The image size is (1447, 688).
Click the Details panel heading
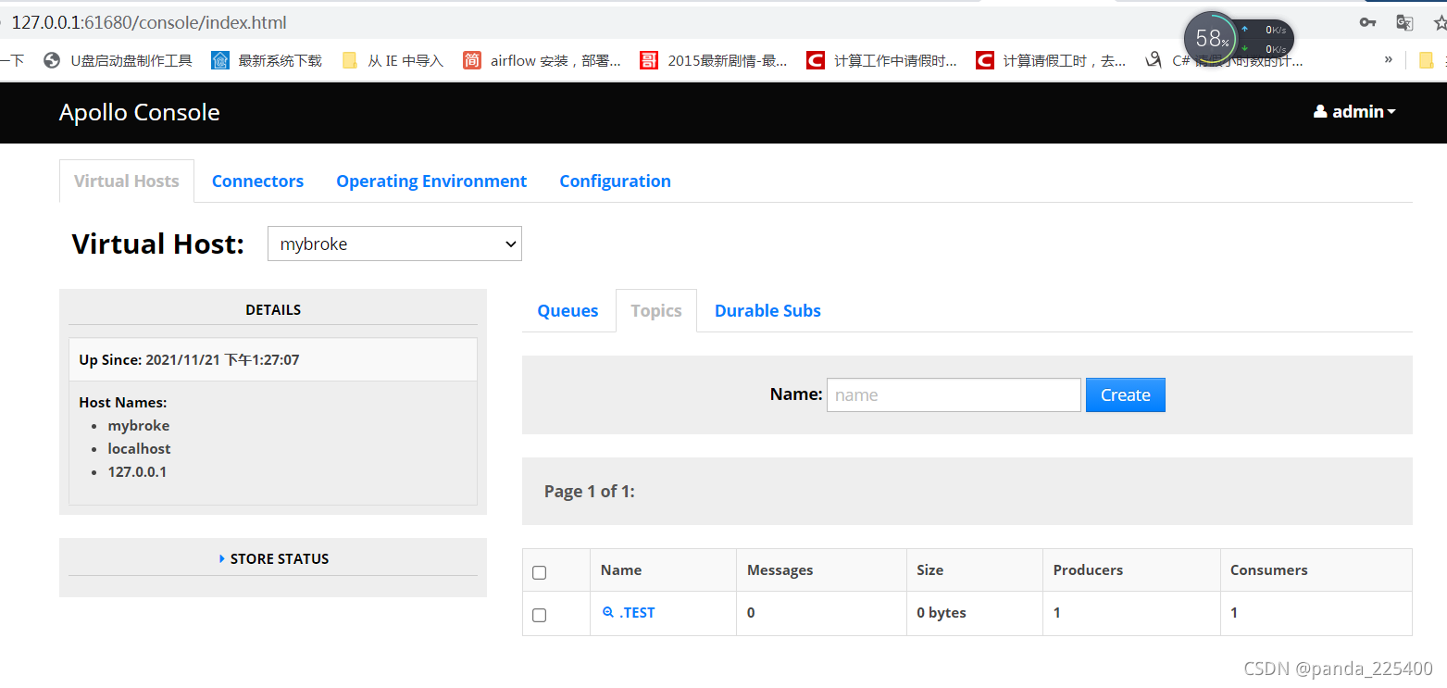click(273, 309)
